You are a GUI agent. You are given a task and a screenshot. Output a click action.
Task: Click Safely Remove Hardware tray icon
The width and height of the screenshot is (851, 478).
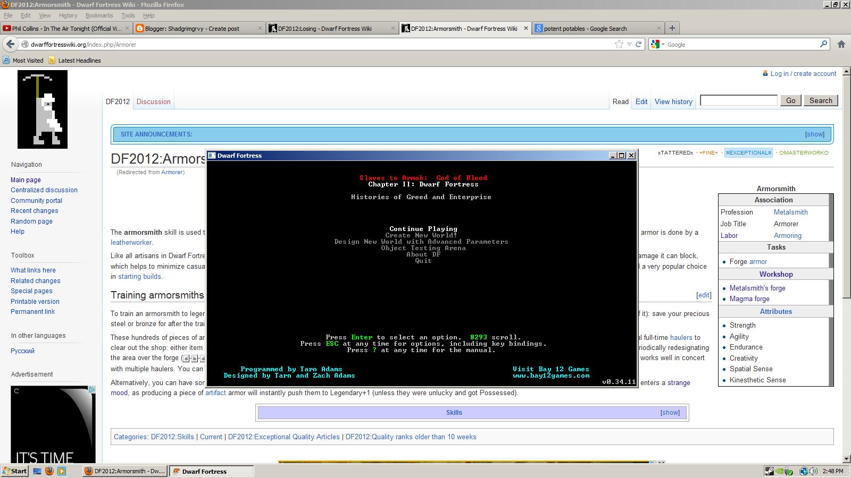790,471
